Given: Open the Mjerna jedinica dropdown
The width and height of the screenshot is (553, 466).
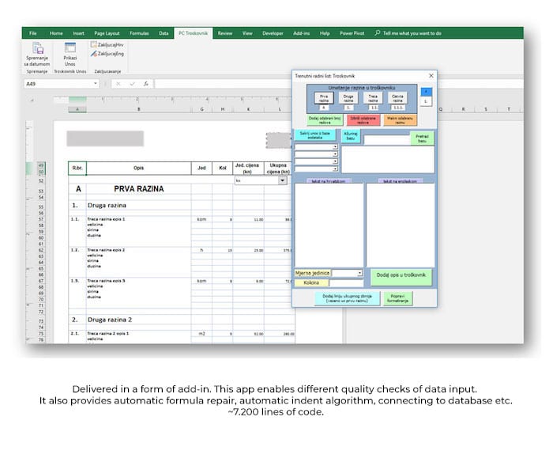Looking at the screenshot, I should (359, 273).
